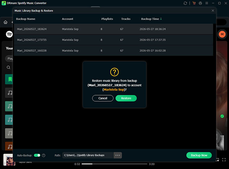
Task: Seek on the playback progress bar
Action: [x=114, y=164]
